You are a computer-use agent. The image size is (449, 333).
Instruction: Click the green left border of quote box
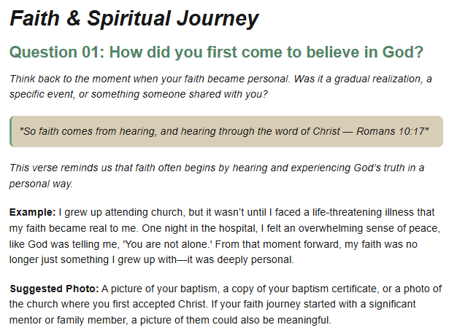[x=11, y=131]
